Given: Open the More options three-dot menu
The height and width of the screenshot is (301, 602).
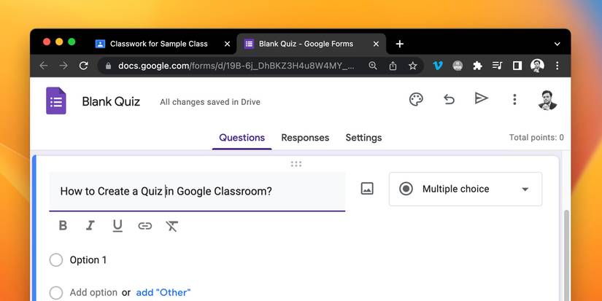Looking at the screenshot, I should (514, 100).
